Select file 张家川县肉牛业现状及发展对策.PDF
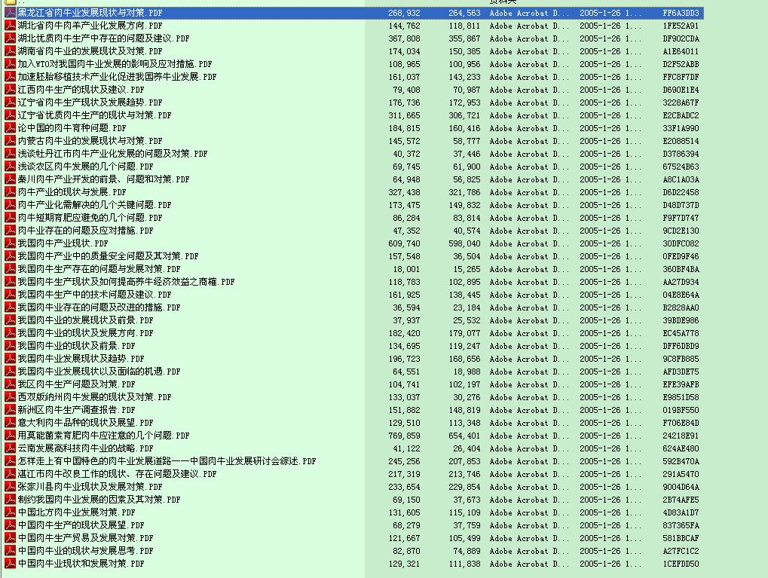This screenshot has height=578, width=768. tap(90, 487)
